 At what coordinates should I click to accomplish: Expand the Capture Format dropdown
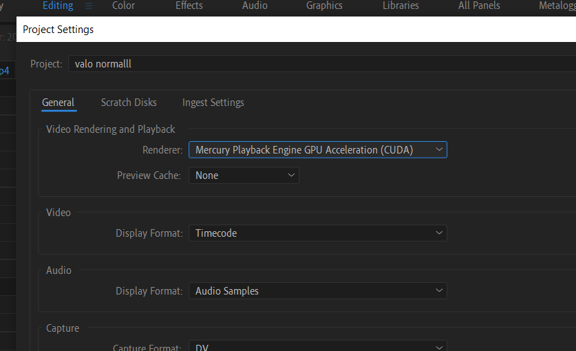[317, 346]
